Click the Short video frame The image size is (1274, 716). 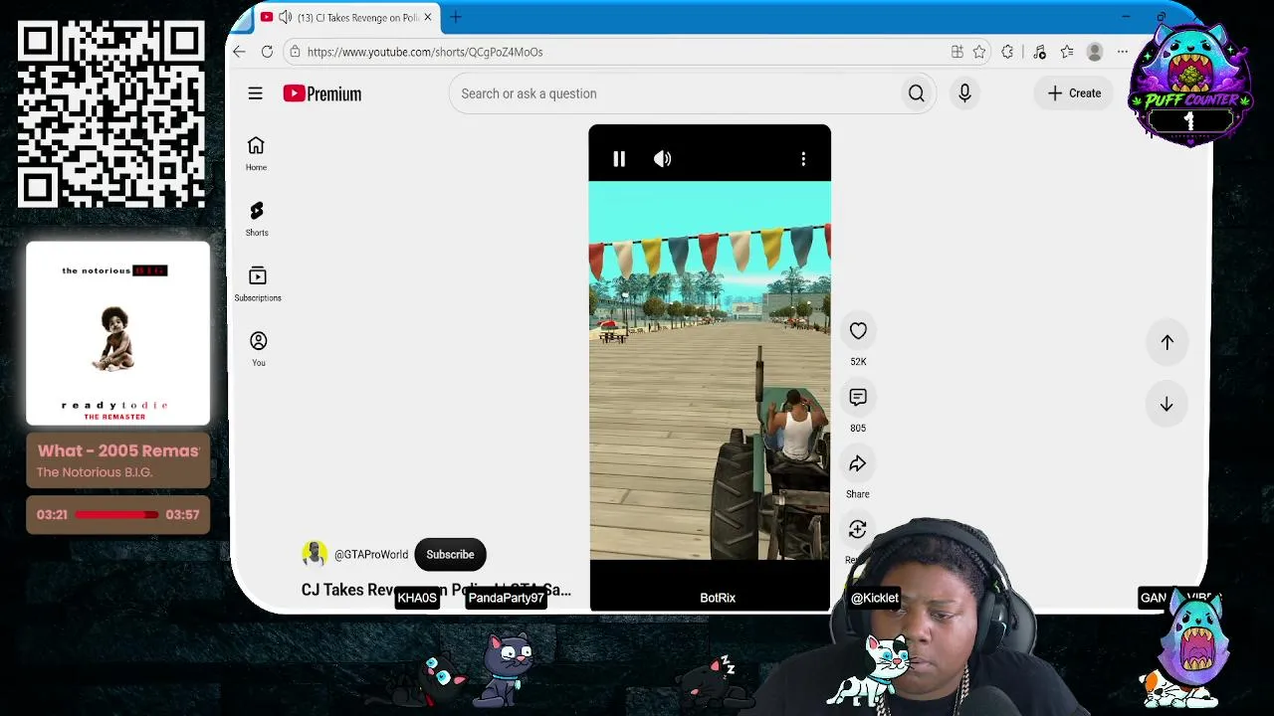710,370
